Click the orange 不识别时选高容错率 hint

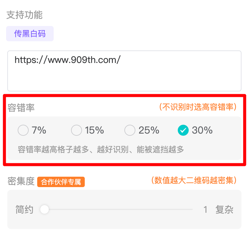(198, 107)
